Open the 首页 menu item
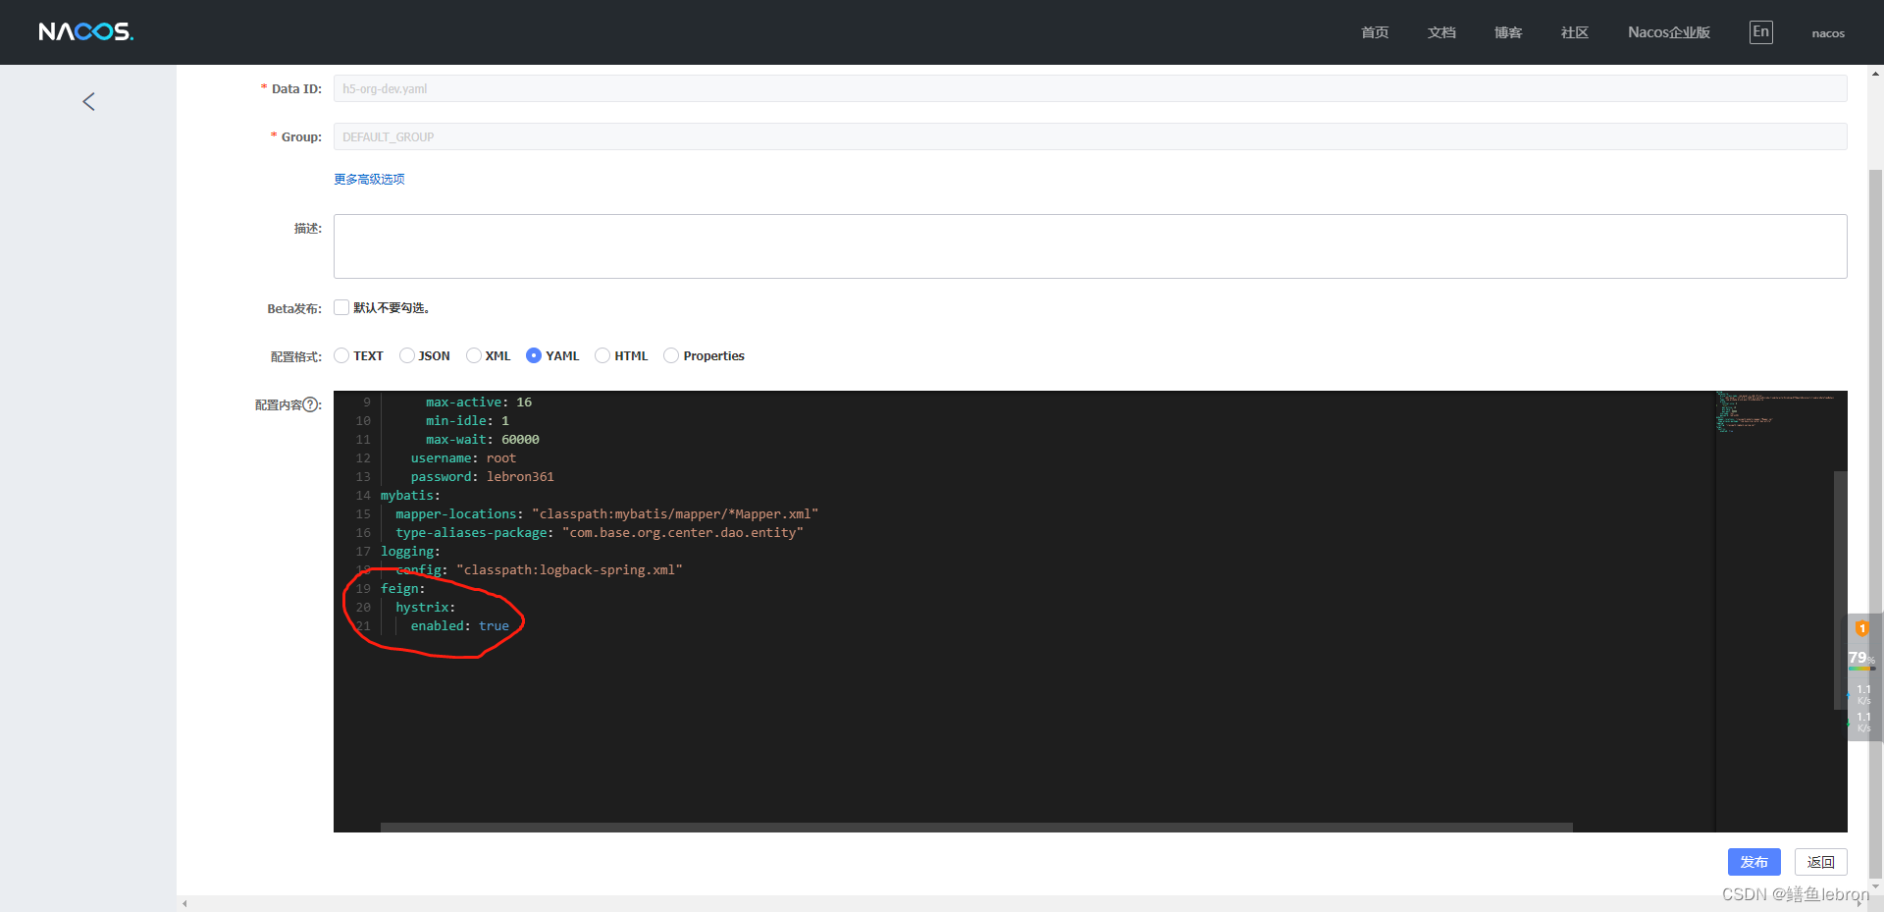 [x=1374, y=32]
